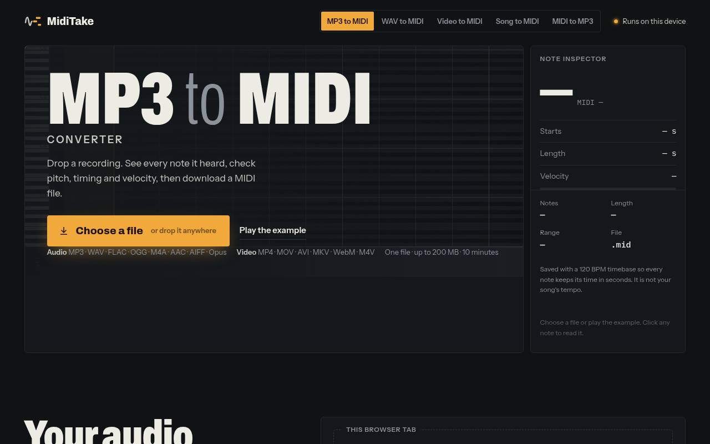Click the Range stat label
Screen dimensions: 710x444
[x=550, y=233]
